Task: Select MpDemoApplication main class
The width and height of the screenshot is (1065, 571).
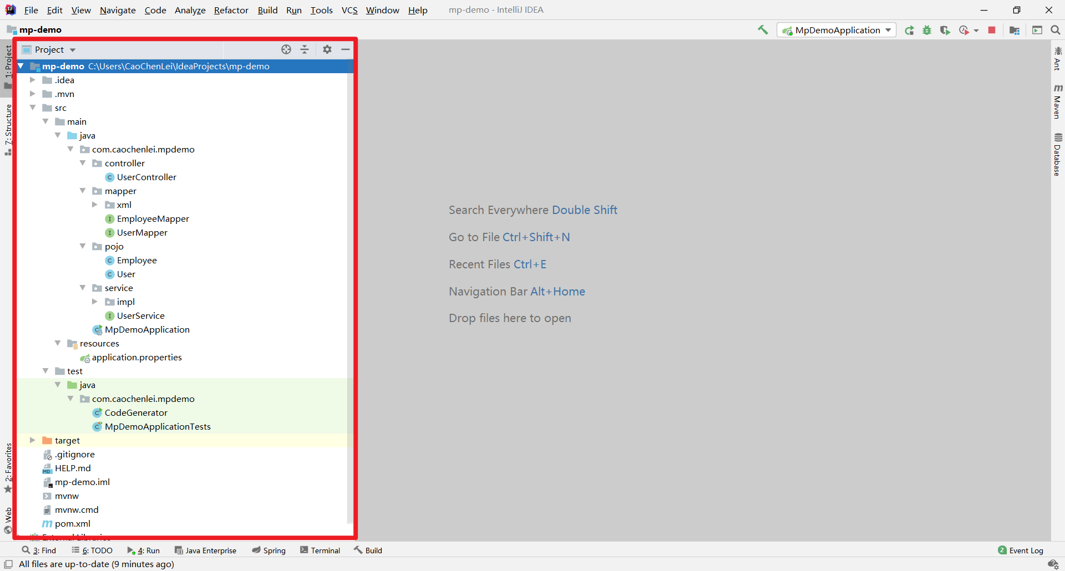Action: tap(147, 330)
